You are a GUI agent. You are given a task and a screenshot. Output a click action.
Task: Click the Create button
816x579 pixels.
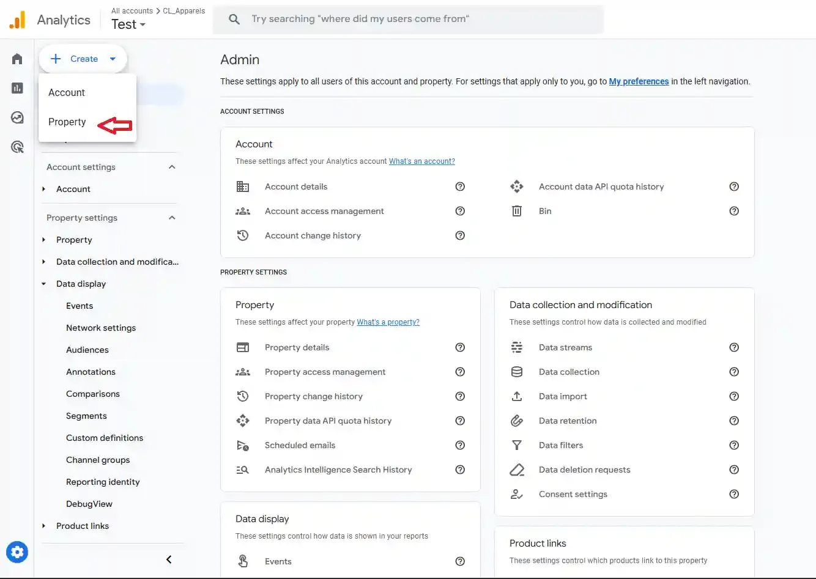[83, 59]
